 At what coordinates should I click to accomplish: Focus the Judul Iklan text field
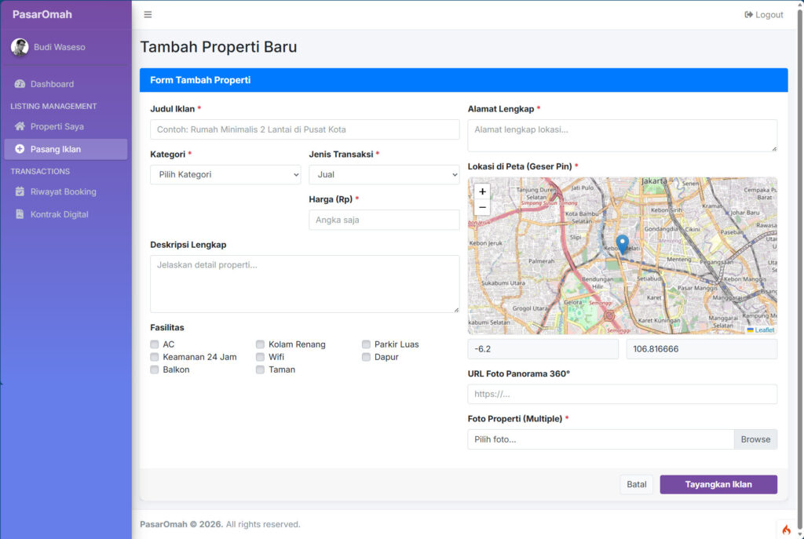point(305,129)
